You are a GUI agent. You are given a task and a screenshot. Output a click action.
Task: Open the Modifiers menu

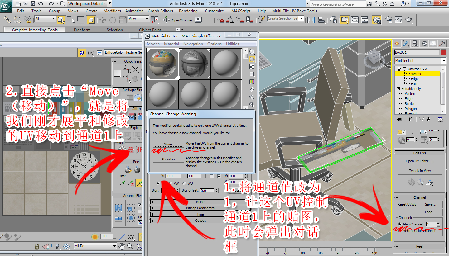(x=112, y=11)
